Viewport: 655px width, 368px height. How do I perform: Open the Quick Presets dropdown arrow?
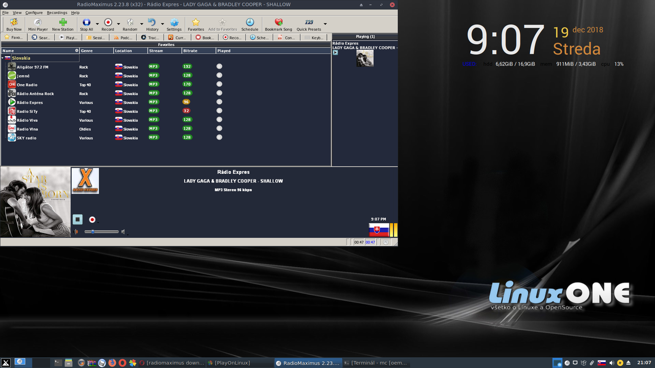point(325,24)
